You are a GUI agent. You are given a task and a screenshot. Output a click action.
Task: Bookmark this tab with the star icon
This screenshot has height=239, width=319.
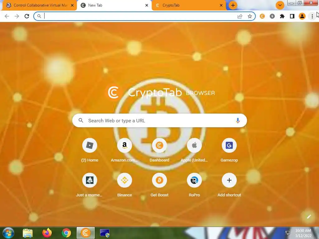[x=250, y=16]
